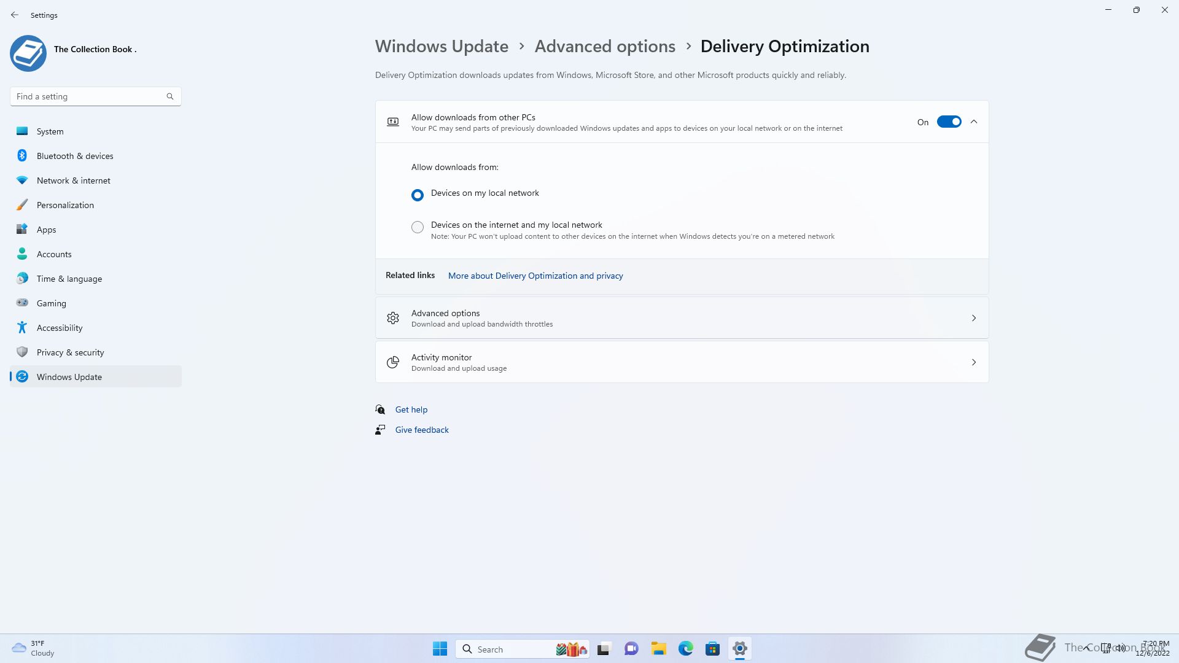Open File Explorer from the taskbar

[x=659, y=649]
